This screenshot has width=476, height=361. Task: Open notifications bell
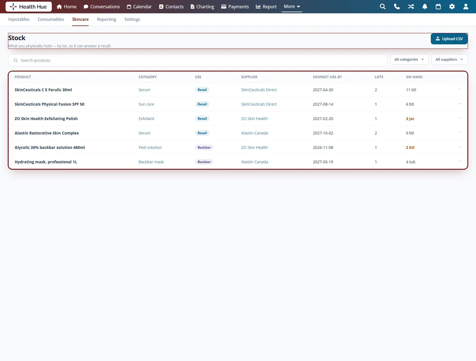pos(425,7)
